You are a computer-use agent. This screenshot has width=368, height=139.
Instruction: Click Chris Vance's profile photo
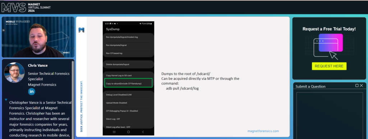(14, 73)
